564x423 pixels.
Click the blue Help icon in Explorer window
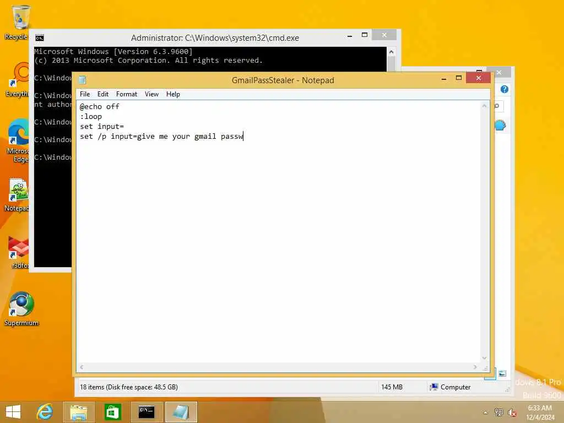tap(505, 89)
